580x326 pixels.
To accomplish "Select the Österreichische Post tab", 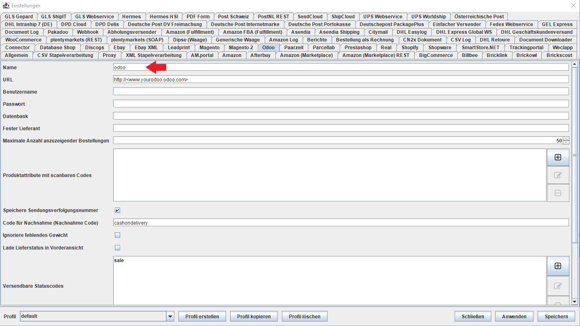I will pyautogui.click(x=479, y=17).
